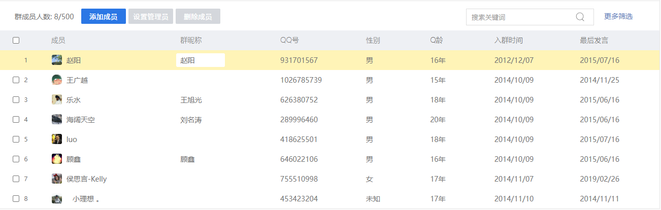Open 赵阳's avatar picture

tap(57, 60)
